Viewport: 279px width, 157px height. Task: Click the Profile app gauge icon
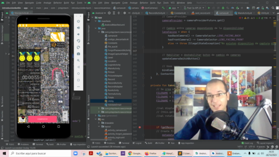click(232, 8)
